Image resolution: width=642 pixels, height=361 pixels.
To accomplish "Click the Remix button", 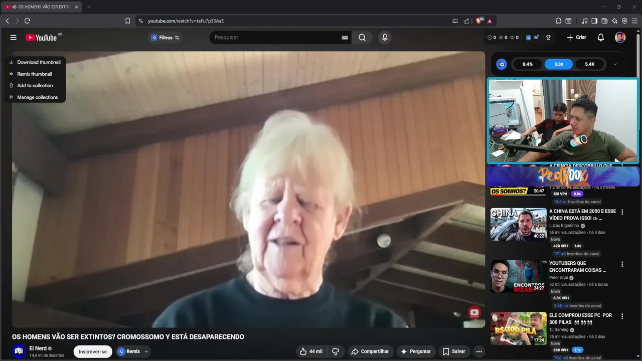I will 129,351.
